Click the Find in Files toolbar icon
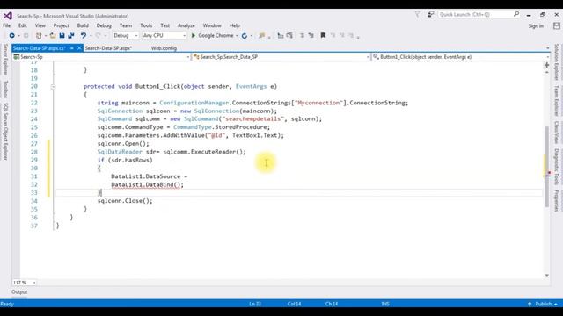This screenshot has height=316, width=563. [x=262, y=35]
